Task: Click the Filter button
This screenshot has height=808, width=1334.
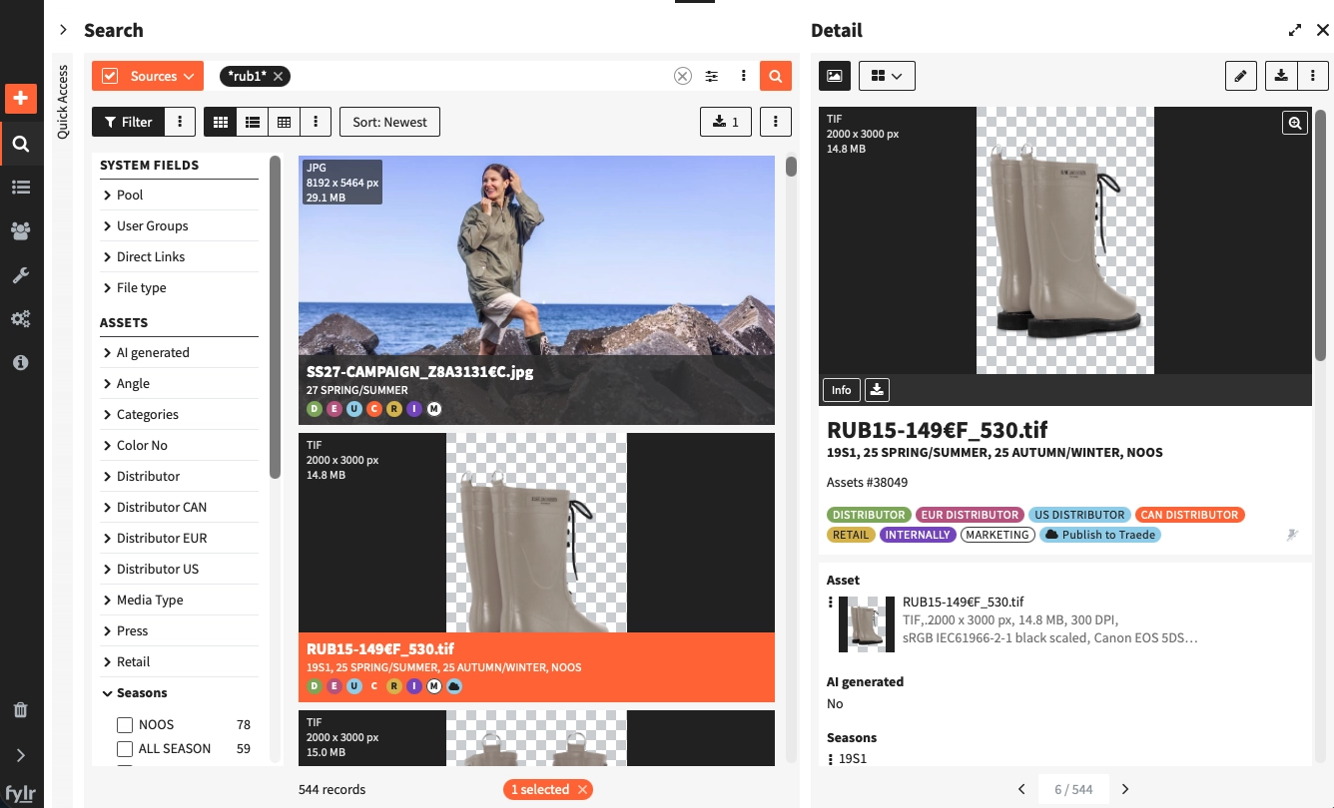Action: point(129,122)
